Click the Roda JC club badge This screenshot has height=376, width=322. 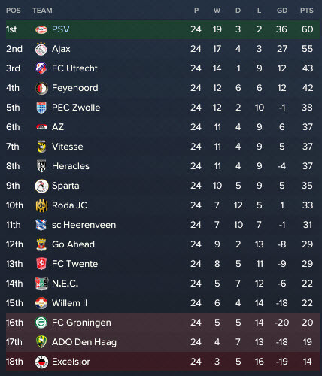tap(41, 205)
